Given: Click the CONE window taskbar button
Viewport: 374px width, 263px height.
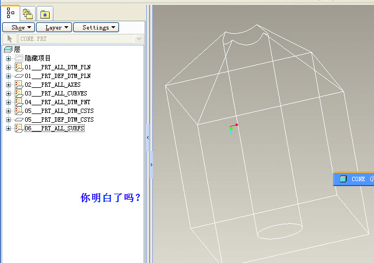Looking at the screenshot, I should coord(353,179).
